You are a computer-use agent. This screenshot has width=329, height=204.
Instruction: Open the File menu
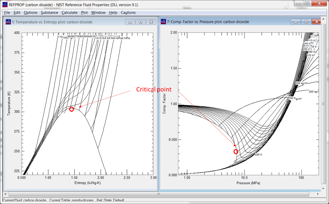[x=7, y=13]
